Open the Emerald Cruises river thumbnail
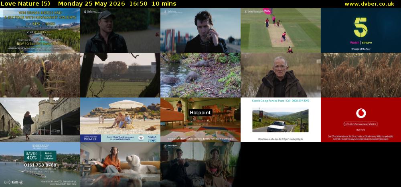The width and height of the screenshot is (401, 187). pos(40,165)
